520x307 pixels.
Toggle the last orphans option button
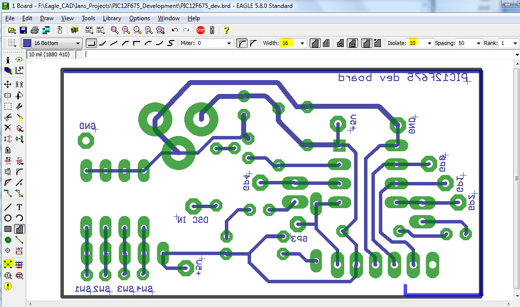click(377, 43)
